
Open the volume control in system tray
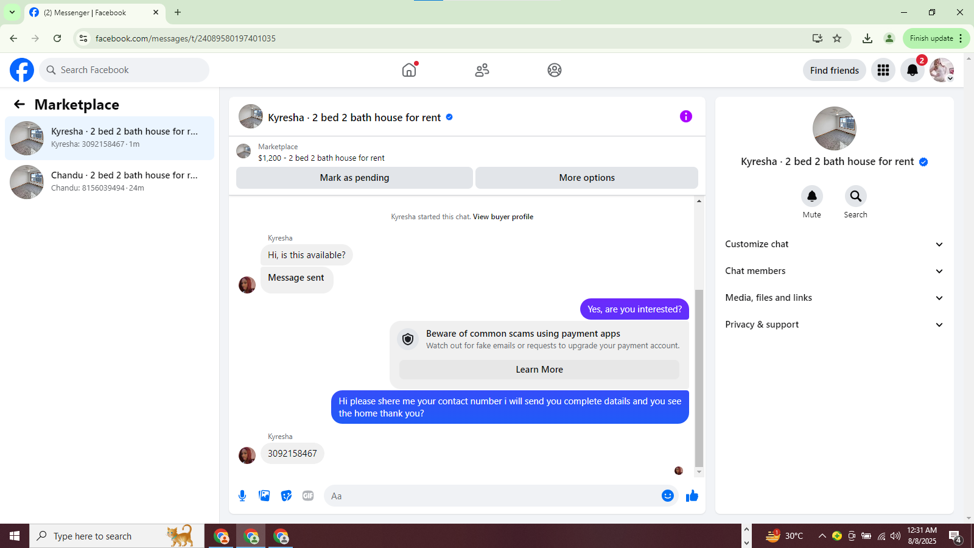895,536
